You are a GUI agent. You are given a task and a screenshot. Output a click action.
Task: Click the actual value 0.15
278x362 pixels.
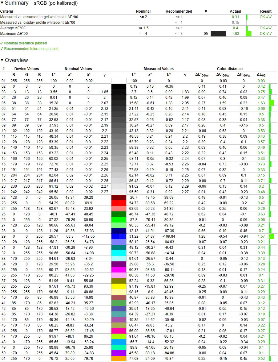(236, 23)
